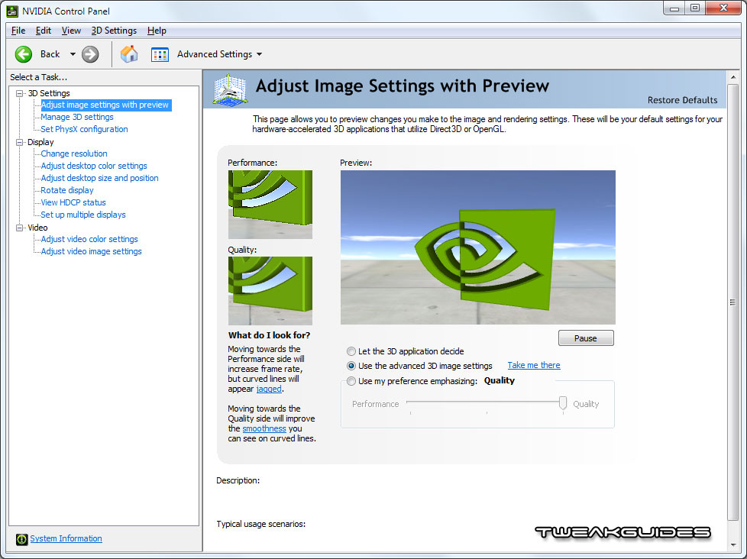Click Restore Defaults

[682, 100]
